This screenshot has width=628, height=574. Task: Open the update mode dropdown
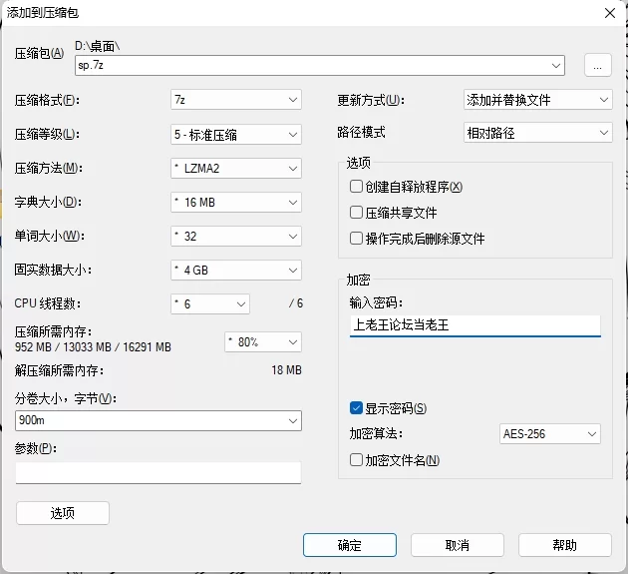537,100
